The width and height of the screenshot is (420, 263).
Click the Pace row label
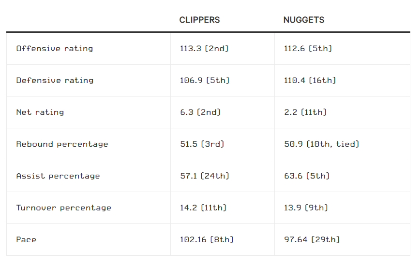pos(26,239)
